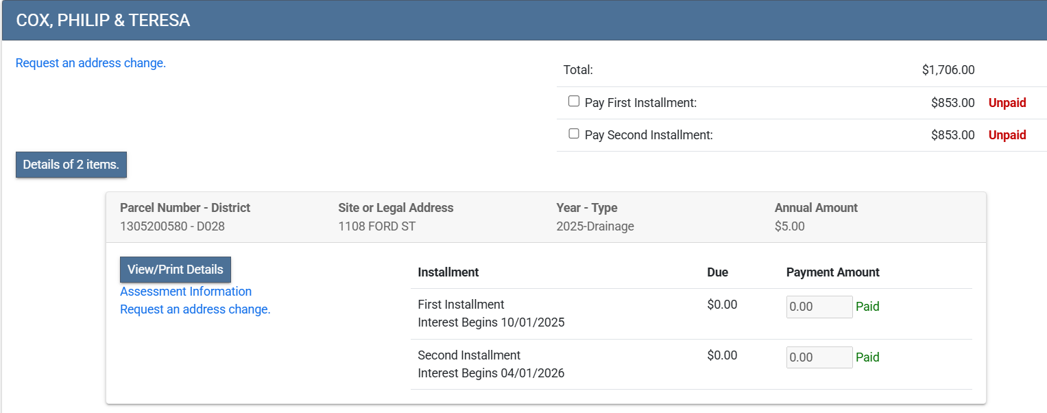Click the $5.00 annual amount value
The image size is (1047, 413).
tap(789, 226)
